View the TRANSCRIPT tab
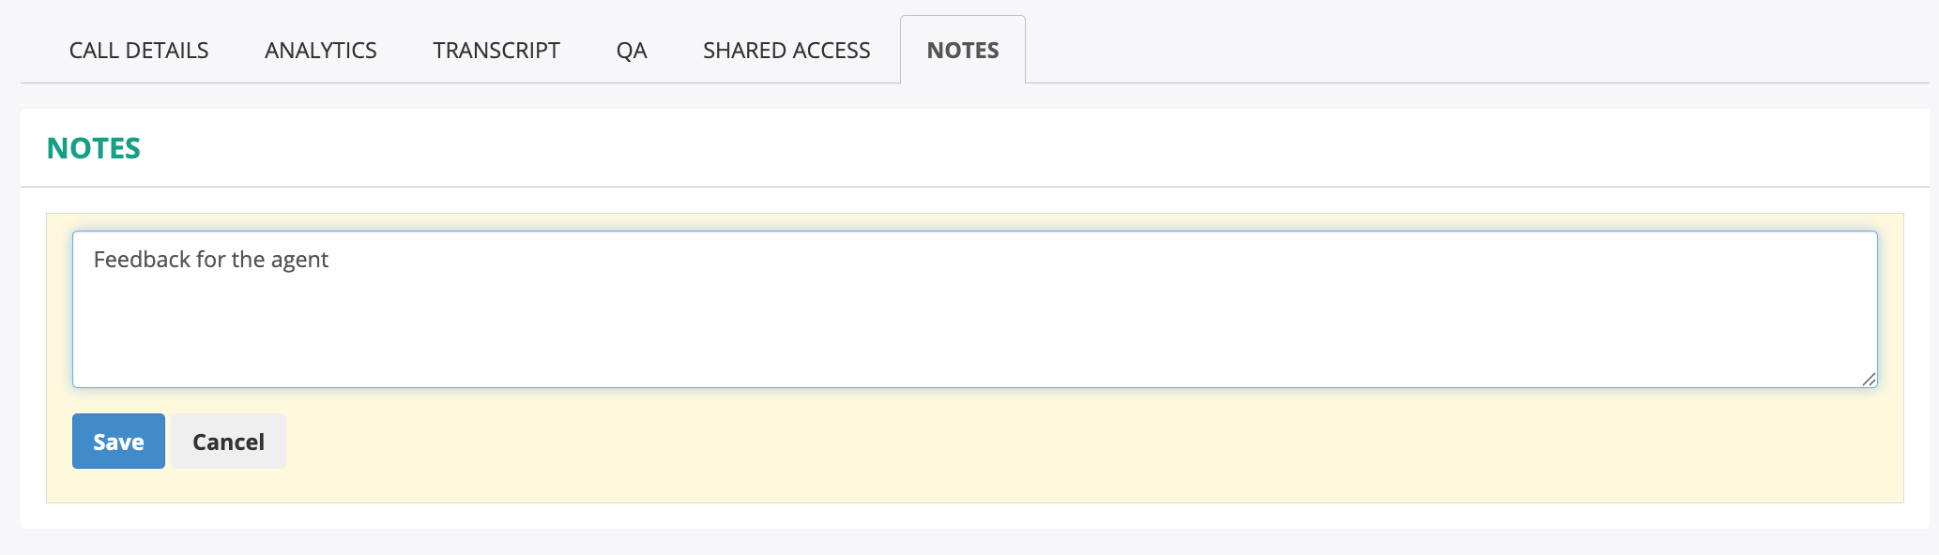This screenshot has width=1939, height=555. pyautogui.click(x=496, y=51)
